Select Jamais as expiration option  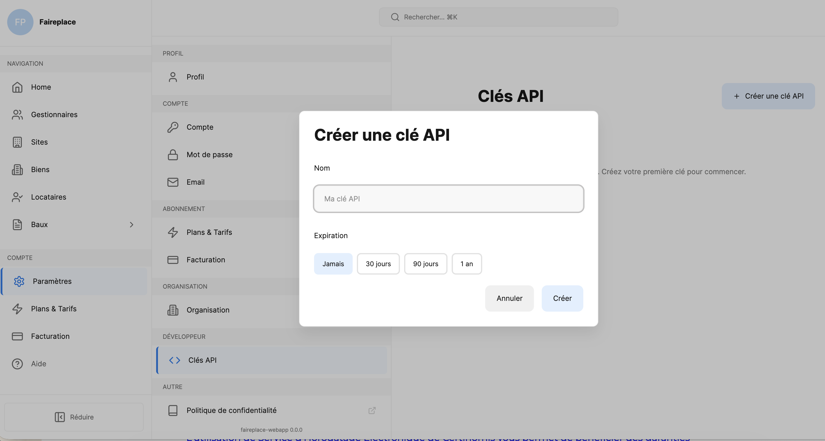tap(333, 264)
